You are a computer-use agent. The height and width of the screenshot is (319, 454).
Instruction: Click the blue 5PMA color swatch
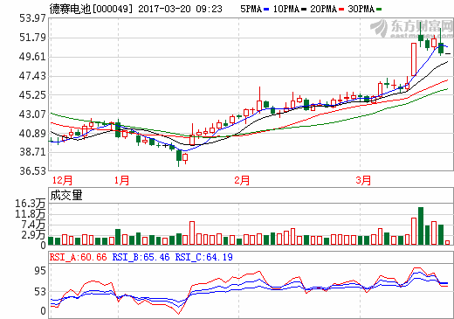(266, 10)
